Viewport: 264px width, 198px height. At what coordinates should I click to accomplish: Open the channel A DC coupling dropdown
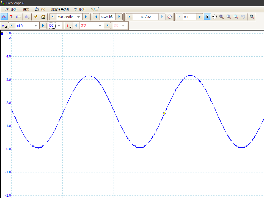[59, 26]
